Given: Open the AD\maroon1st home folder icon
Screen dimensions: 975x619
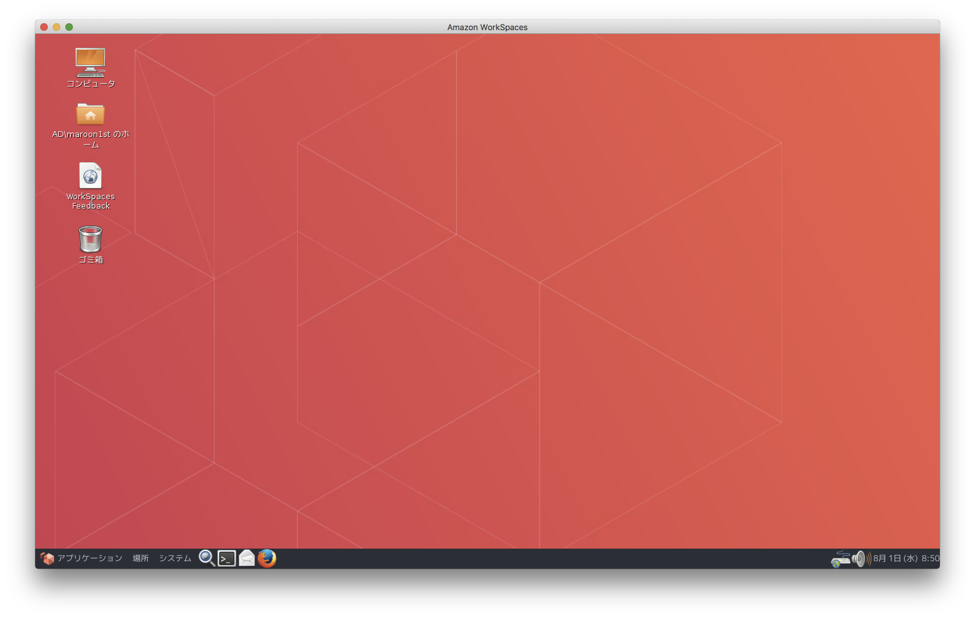Looking at the screenshot, I should pyautogui.click(x=90, y=114).
